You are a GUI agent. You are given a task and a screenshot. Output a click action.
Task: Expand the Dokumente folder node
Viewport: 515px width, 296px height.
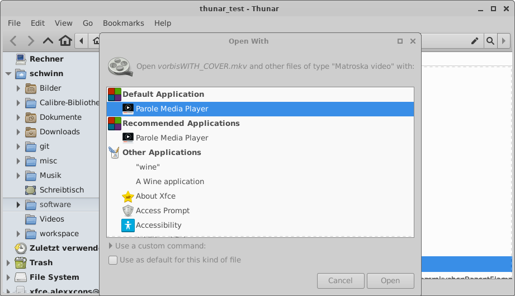click(18, 118)
